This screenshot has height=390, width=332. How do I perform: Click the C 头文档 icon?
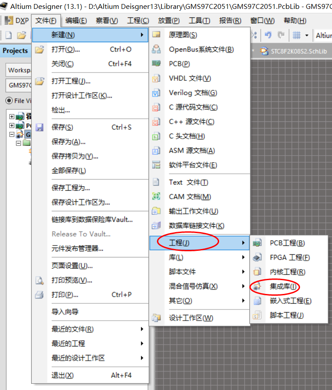point(156,136)
